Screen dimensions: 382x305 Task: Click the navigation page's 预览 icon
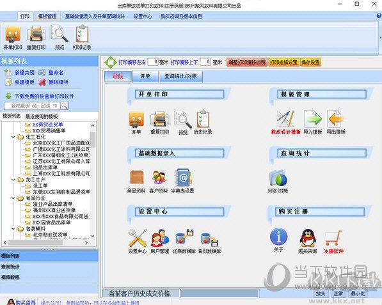point(183,120)
